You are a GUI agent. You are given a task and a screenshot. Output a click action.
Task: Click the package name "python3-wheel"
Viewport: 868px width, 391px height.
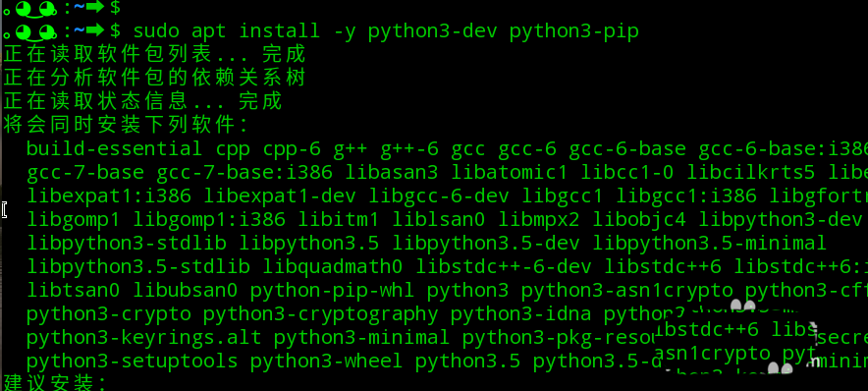(326, 362)
